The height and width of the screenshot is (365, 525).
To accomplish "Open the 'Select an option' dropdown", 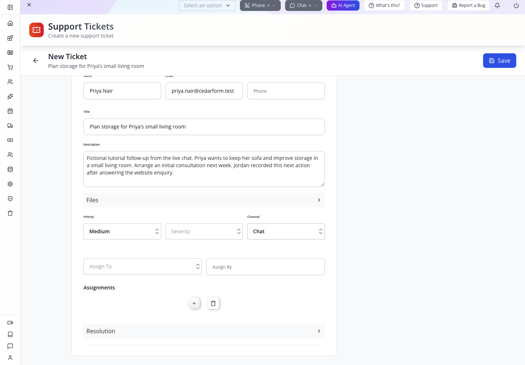I will click(207, 5).
